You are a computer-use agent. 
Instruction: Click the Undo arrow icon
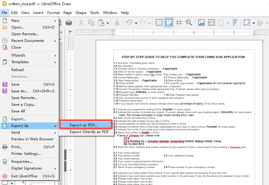129,22
